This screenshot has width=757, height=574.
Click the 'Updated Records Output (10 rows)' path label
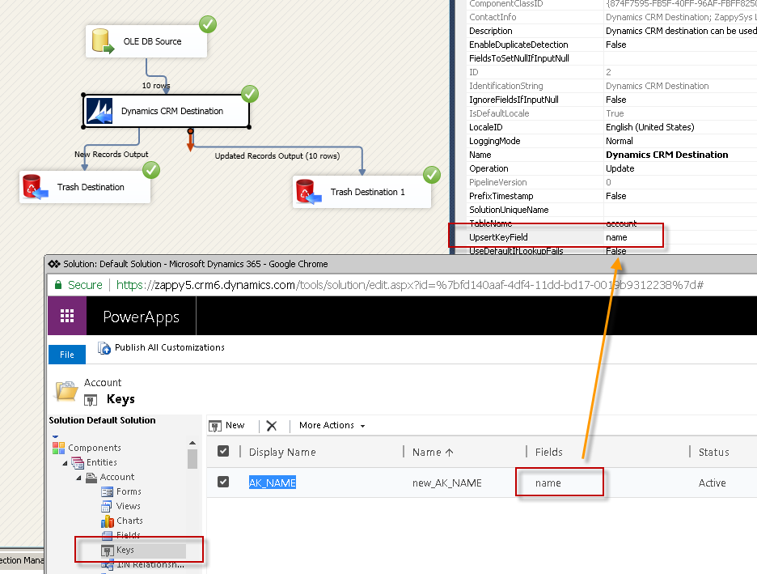(x=277, y=155)
